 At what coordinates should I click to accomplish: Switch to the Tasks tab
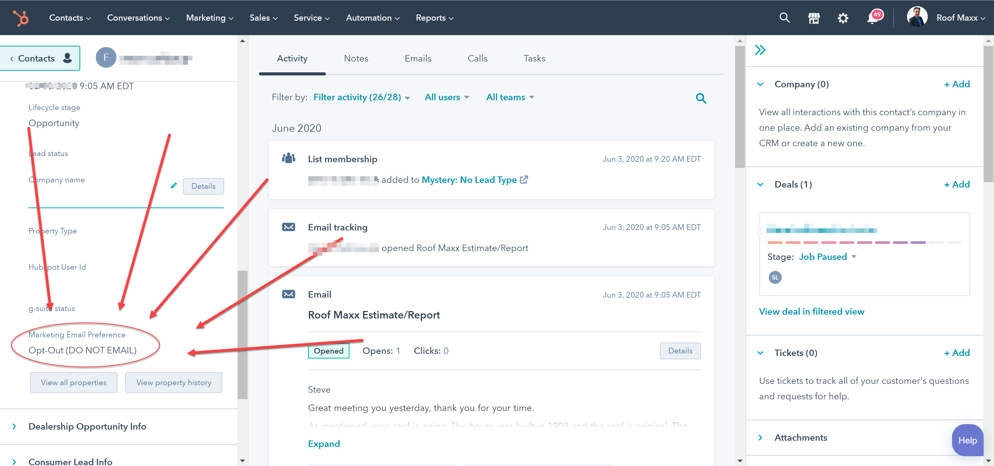point(534,58)
